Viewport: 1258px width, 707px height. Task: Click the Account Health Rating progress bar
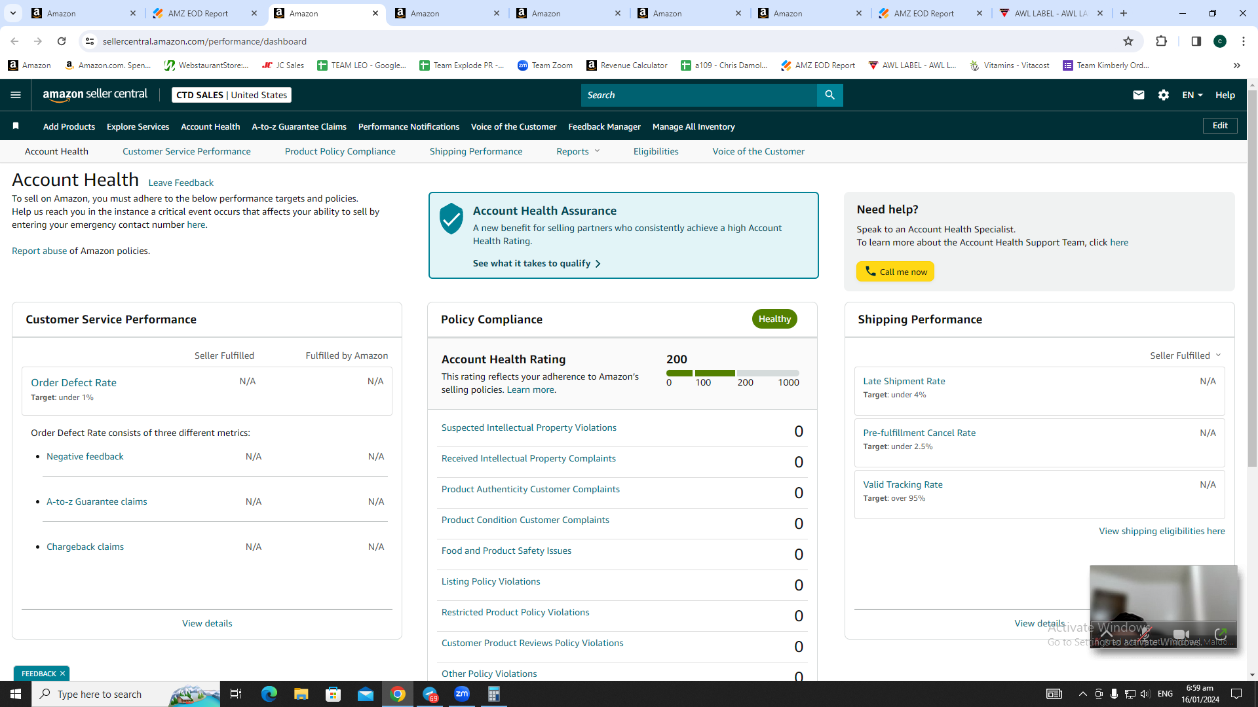[x=733, y=373]
